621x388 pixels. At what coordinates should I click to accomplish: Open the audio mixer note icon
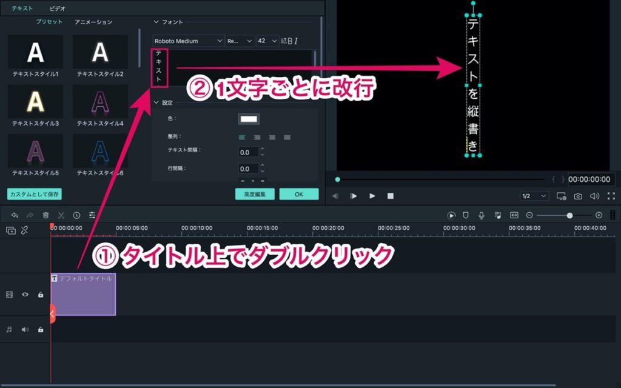497,215
